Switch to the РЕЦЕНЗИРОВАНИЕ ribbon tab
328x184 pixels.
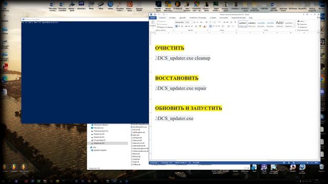(238, 18)
